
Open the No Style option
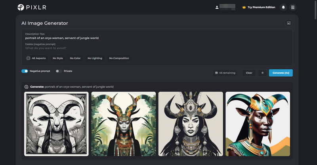pyautogui.click(x=58, y=58)
